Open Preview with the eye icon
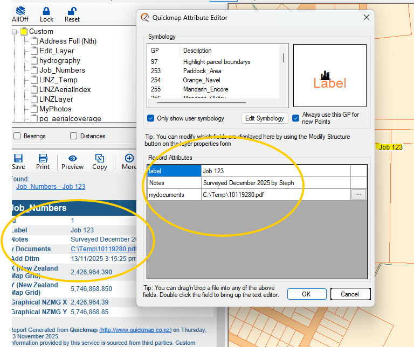Image resolution: width=414 pixels, height=347 pixels. pos(72,158)
